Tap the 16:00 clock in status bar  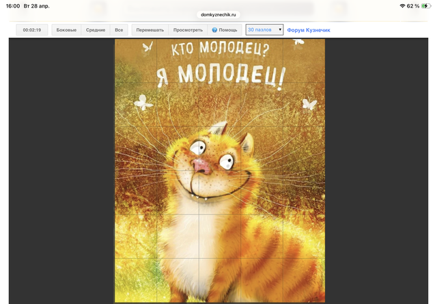tap(12, 5)
